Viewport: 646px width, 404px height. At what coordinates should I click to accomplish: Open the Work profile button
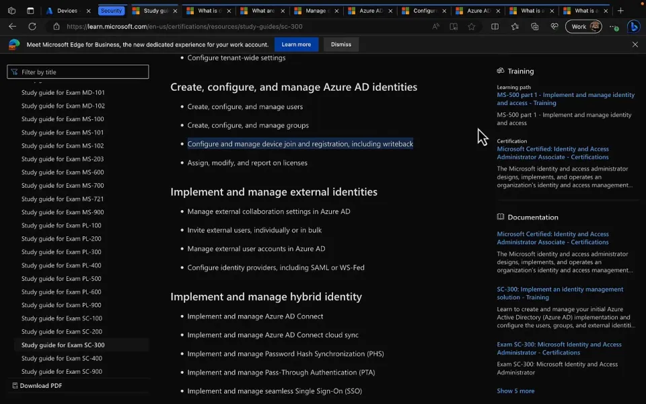click(x=583, y=26)
